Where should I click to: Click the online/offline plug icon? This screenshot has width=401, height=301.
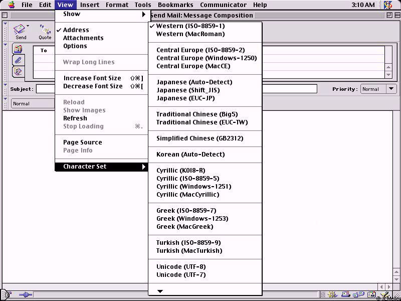pyautogui.click(x=26, y=295)
